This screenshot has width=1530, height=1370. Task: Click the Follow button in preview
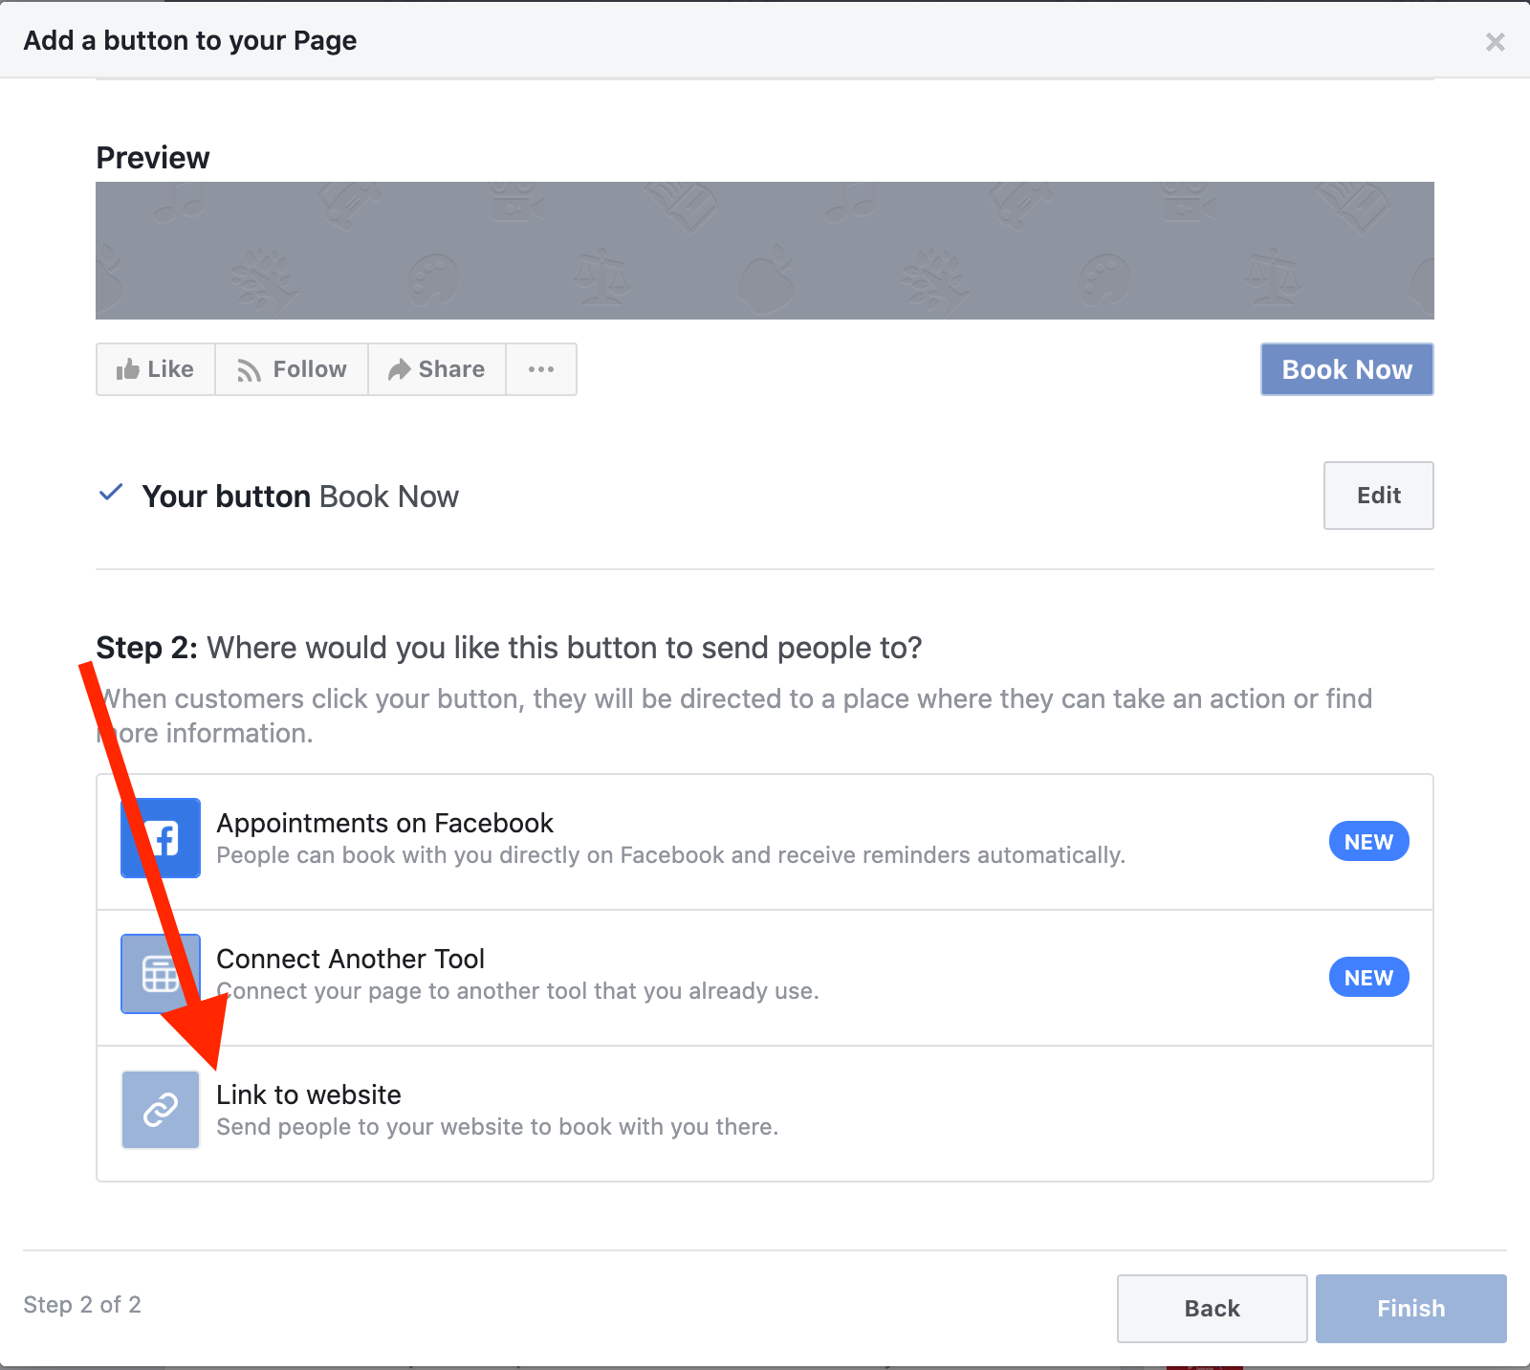click(x=292, y=369)
